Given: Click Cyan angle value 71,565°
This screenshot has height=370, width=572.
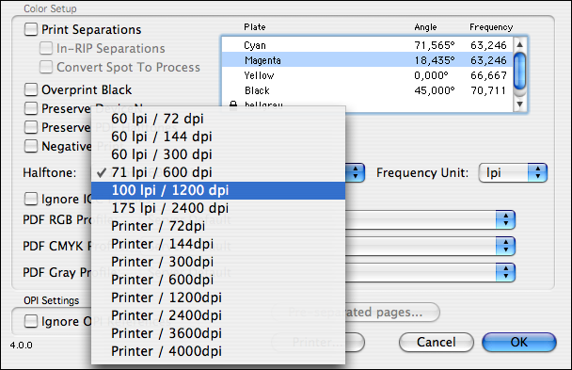Looking at the screenshot, I should point(435,45).
